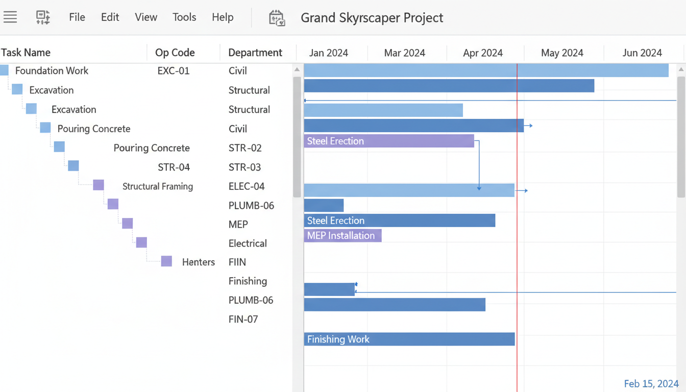Click the FIIN cell
This screenshot has width=686, height=392.
click(x=237, y=262)
